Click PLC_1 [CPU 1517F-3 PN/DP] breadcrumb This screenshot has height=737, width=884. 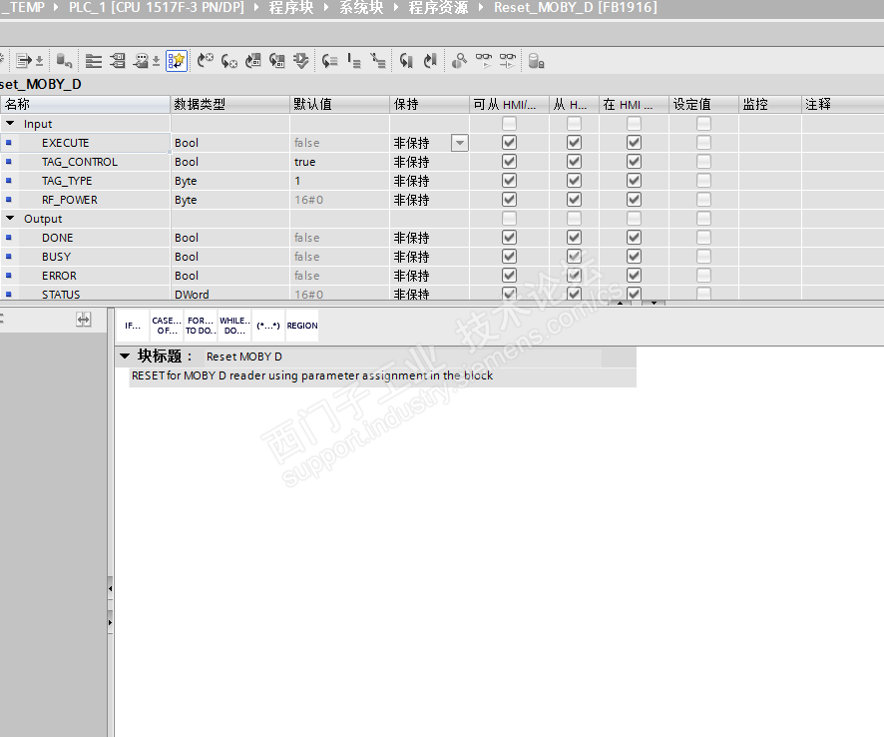pos(157,7)
